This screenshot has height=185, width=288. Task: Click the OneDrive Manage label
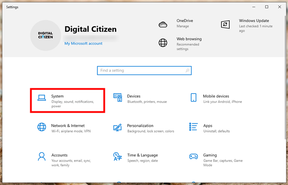183,26
